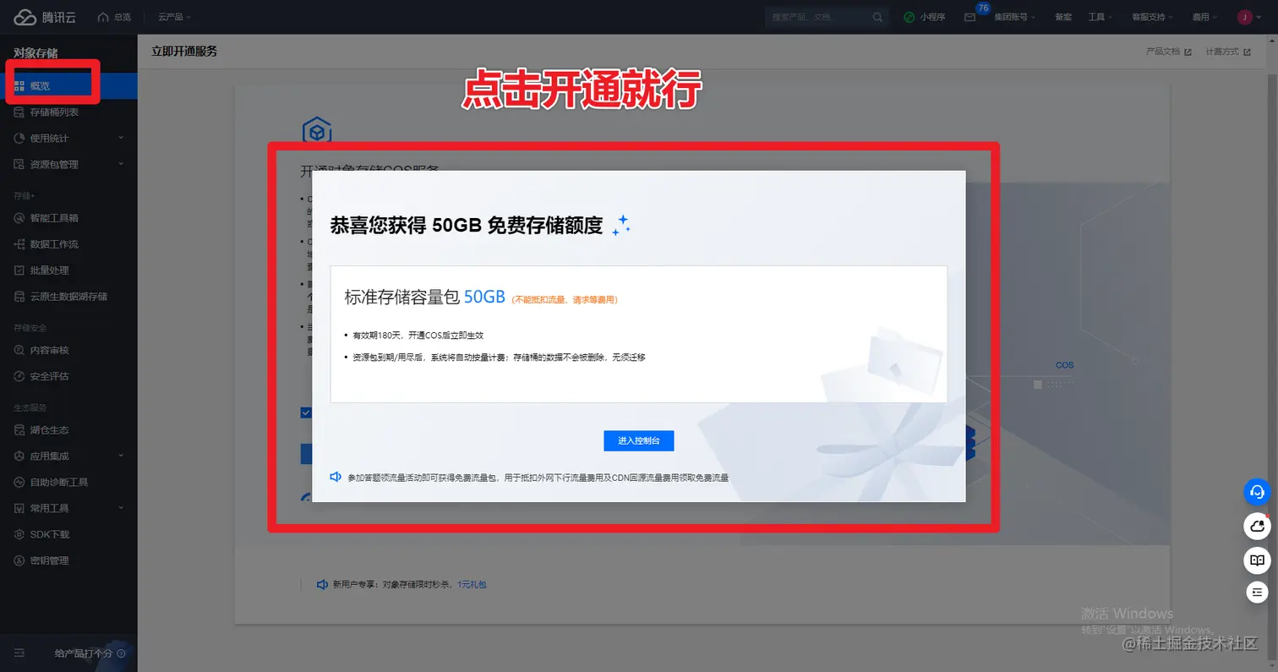This screenshot has width=1278, height=672.
Task: Open the 小程序 mini program link
Action: coord(925,17)
